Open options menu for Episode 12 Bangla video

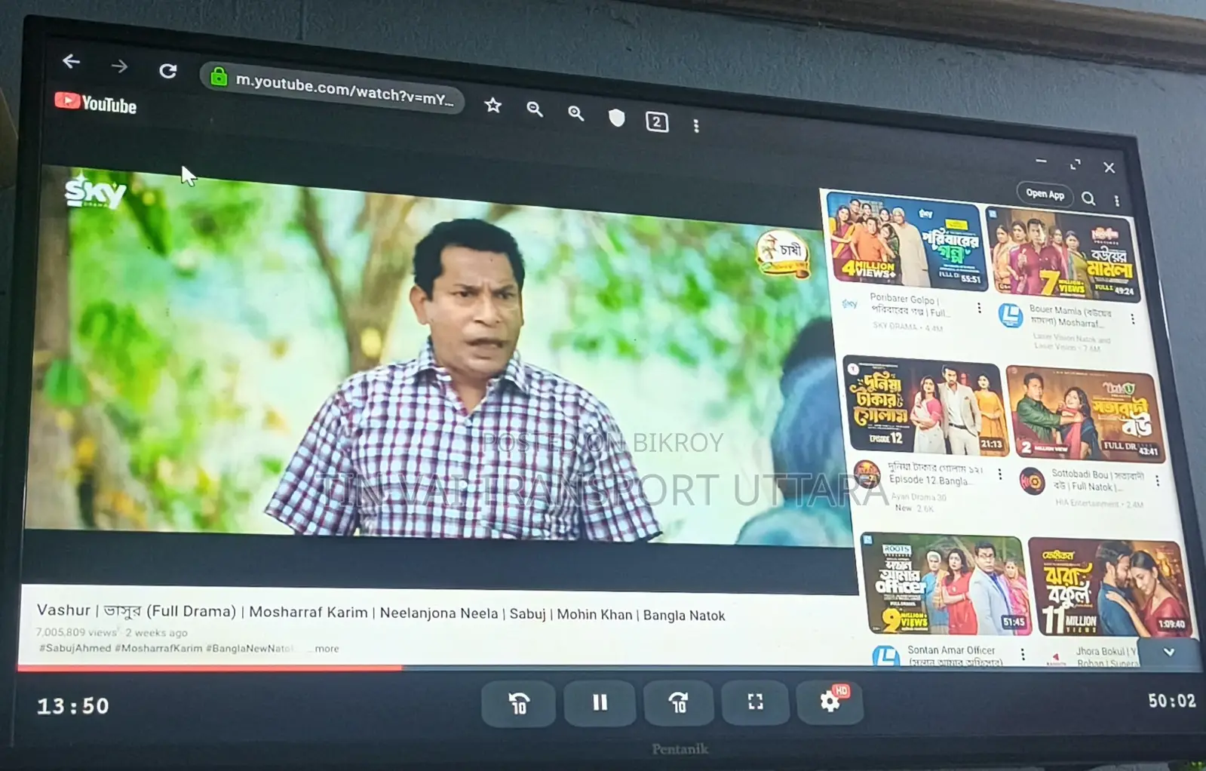(1000, 474)
